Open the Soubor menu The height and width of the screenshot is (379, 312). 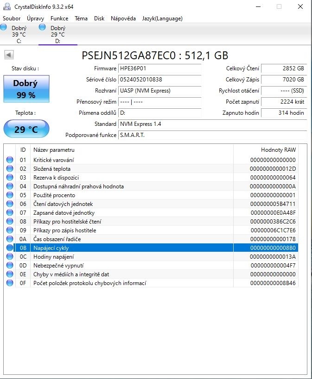[12, 19]
